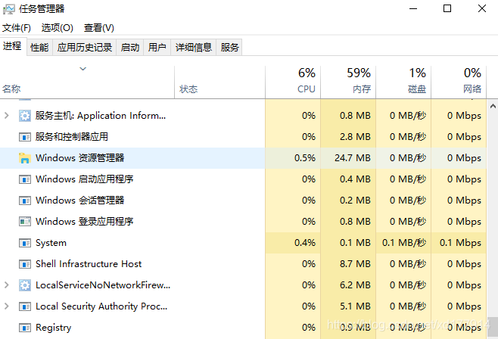Sort by the 名称 column header
The height and width of the screenshot is (339, 498).
87,82
